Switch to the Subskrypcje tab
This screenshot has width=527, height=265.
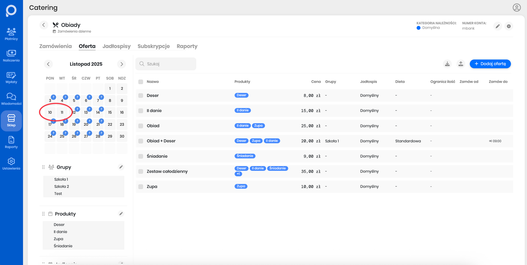154,46
